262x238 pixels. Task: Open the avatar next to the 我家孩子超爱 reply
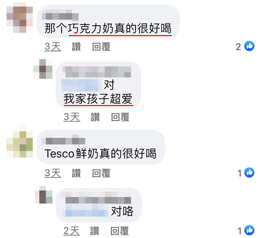click(43, 69)
